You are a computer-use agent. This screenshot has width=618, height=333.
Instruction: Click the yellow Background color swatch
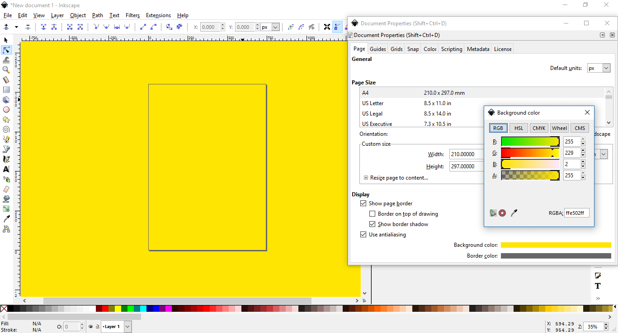(556, 245)
